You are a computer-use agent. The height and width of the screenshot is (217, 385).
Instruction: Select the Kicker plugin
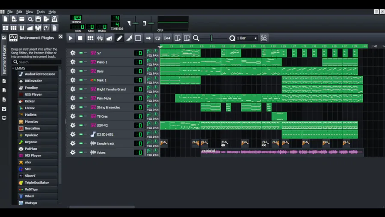click(x=38, y=101)
